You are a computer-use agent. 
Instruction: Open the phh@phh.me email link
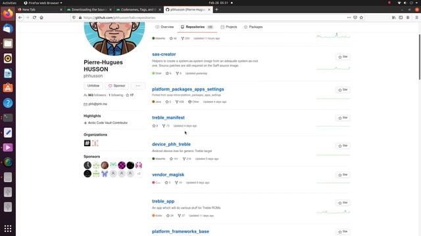coord(98,104)
